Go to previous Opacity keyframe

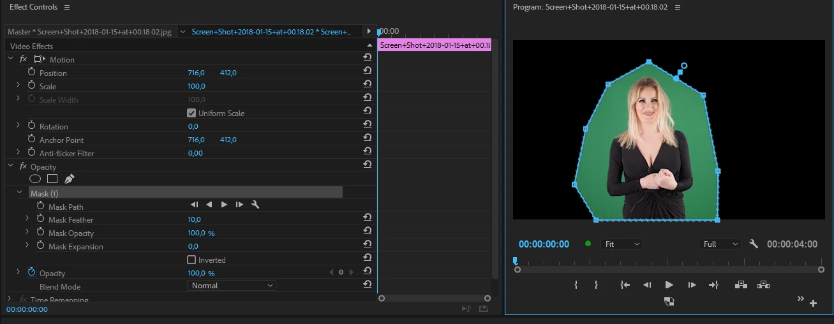point(331,272)
